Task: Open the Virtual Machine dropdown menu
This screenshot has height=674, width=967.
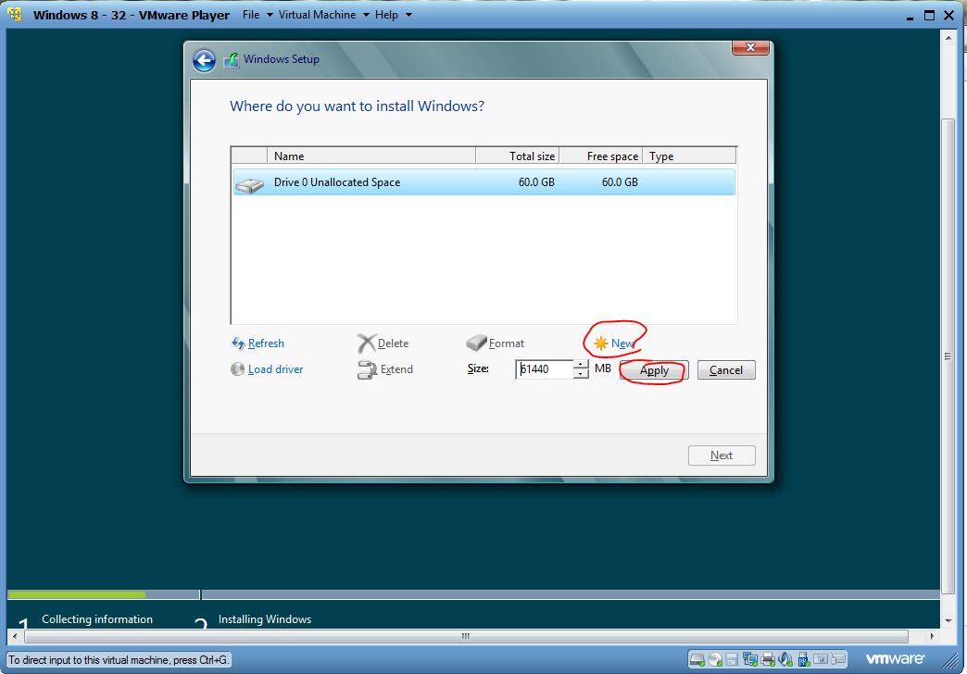Action: pos(324,15)
